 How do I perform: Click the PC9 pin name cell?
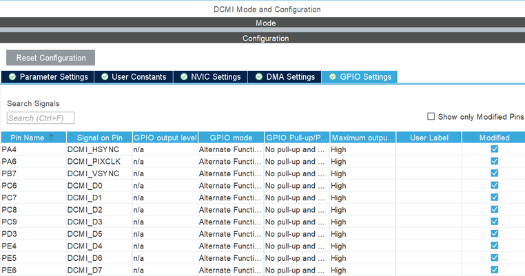tap(33, 222)
